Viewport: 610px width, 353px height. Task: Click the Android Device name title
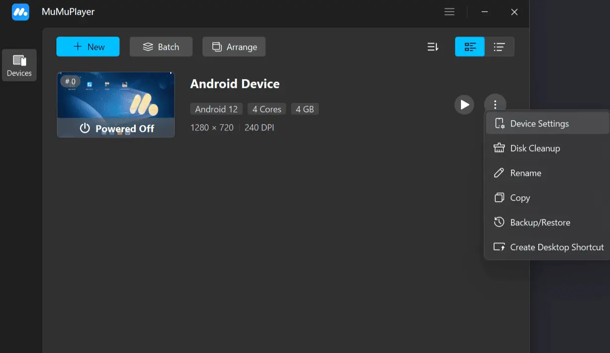(x=235, y=84)
